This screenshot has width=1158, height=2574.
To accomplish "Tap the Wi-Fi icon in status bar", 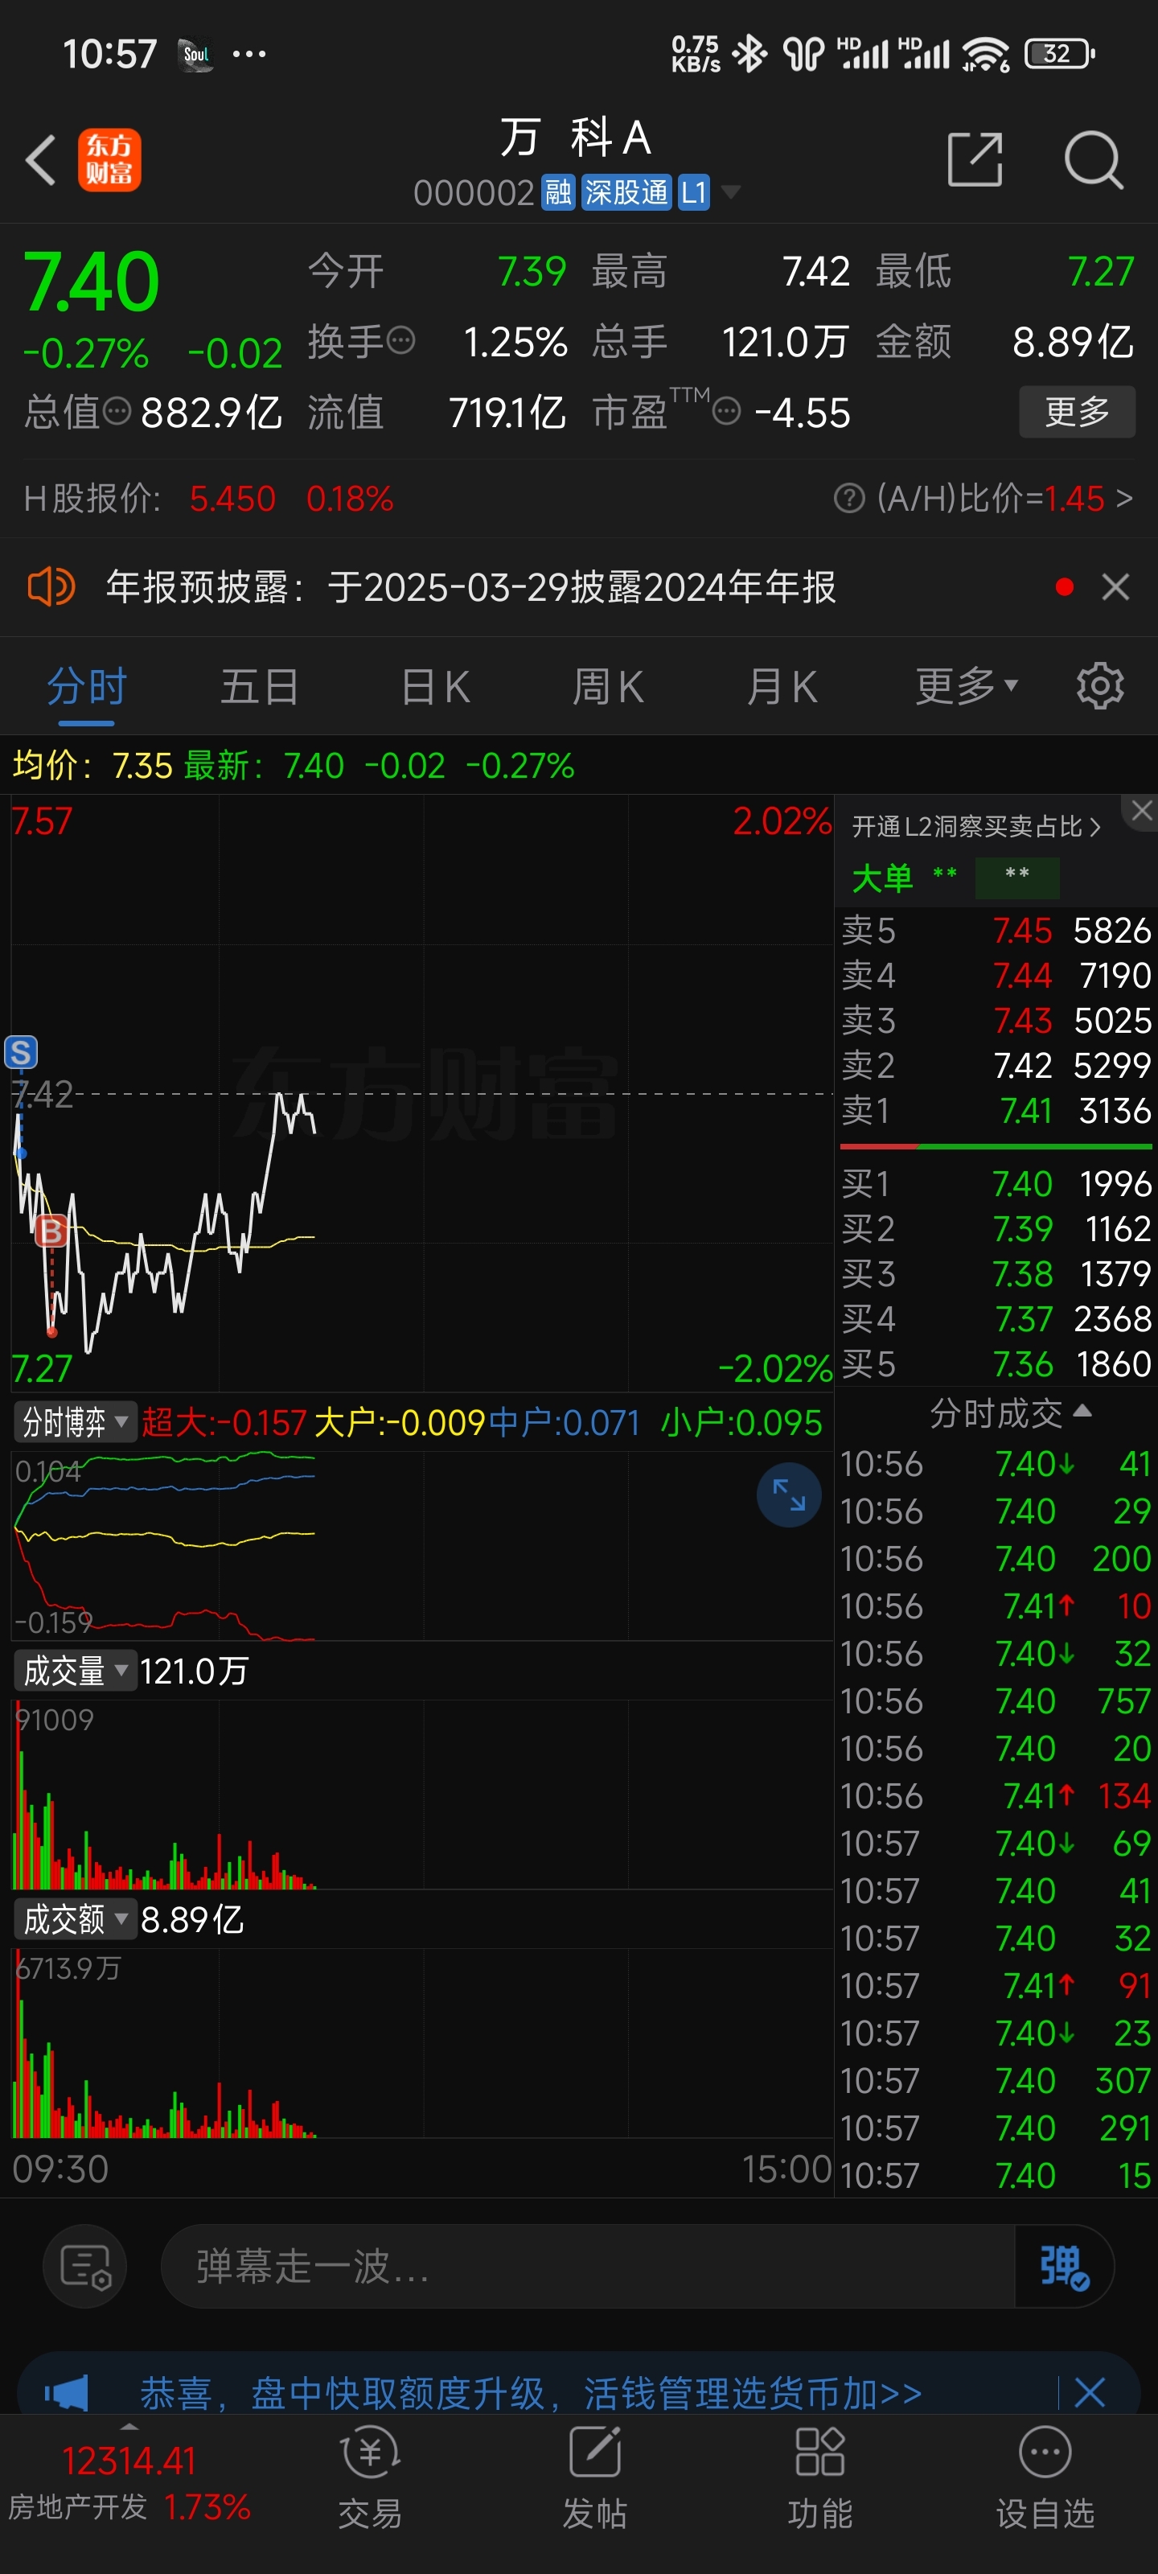I will (x=986, y=54).
